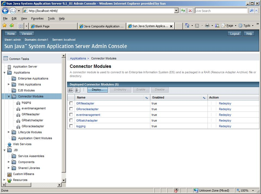Check the GRbatchadapter row checkbox
The image size is (261, 194).
71,120
